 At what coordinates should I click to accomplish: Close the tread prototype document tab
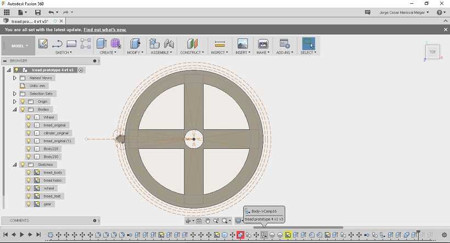(x=61, y=21)
